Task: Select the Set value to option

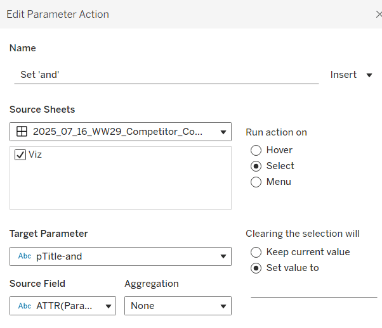Action: click(x=256, y=268)
